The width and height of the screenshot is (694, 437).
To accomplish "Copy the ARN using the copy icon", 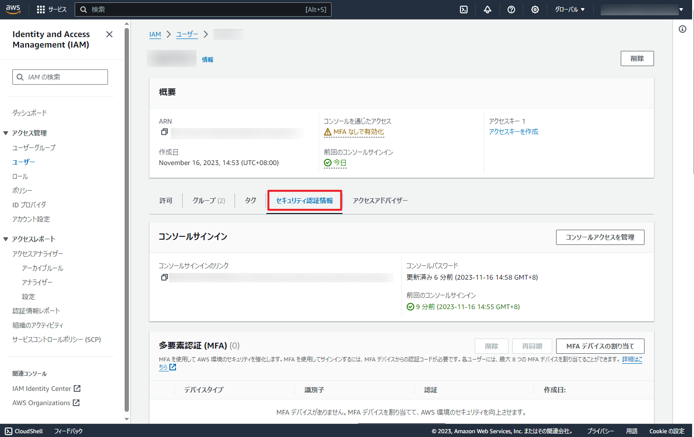I will click(x=164, y=132).
